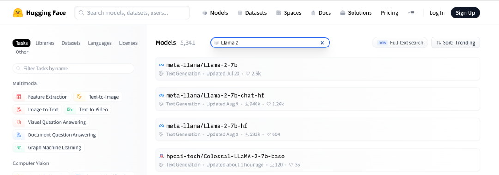Screen dimensions: 499x175
Task: Open the meta-llama/Llama-2-7b-chat-hf model
Action: pos(317,99)
